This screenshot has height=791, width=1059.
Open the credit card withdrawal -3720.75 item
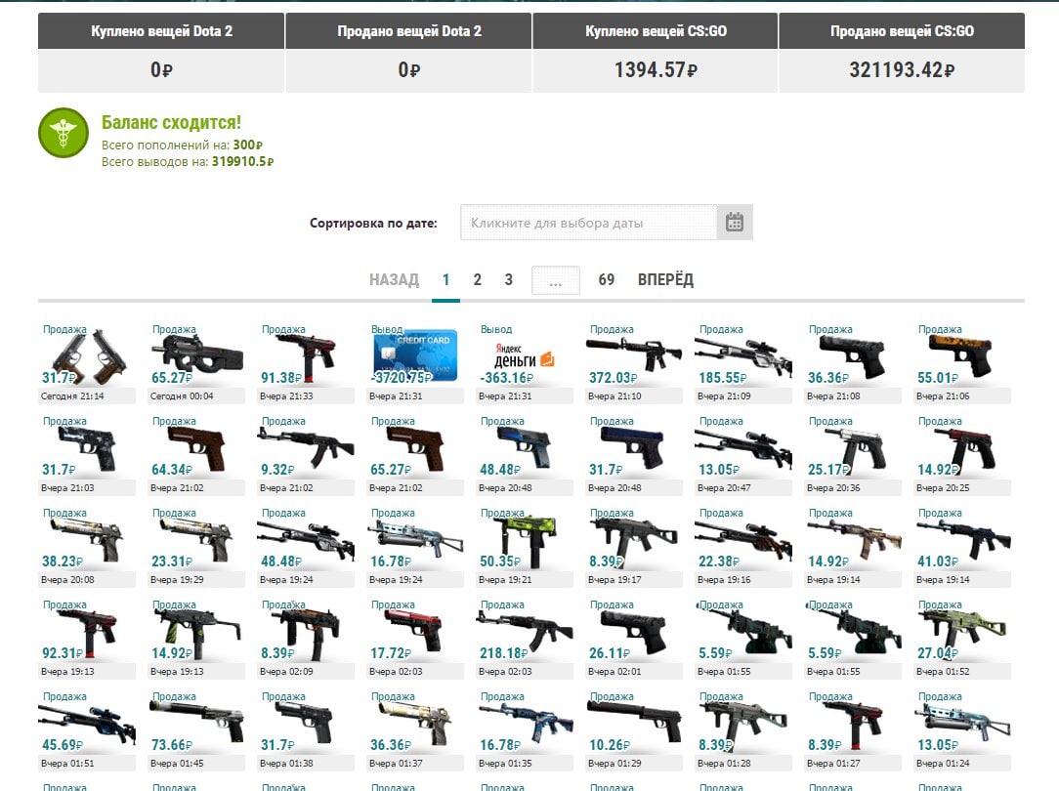(415, 363)
